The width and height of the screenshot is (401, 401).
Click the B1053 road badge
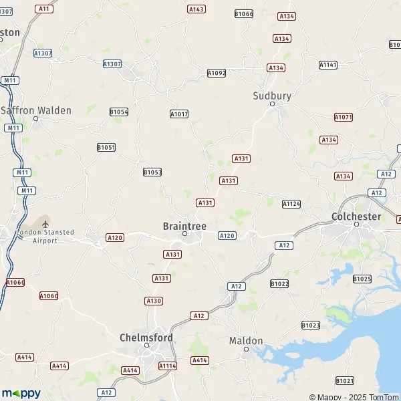(x=152, y=172)
